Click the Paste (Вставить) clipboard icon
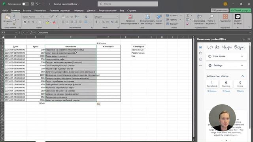The width and height of the screenshot is (253, 142). (x=8, y=17)
